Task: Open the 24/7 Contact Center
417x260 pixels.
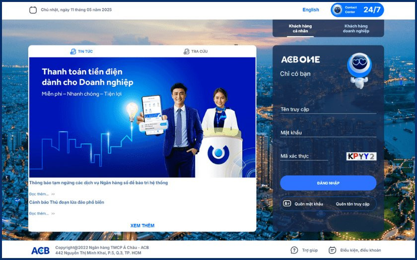Action: (x=357, y=10)
